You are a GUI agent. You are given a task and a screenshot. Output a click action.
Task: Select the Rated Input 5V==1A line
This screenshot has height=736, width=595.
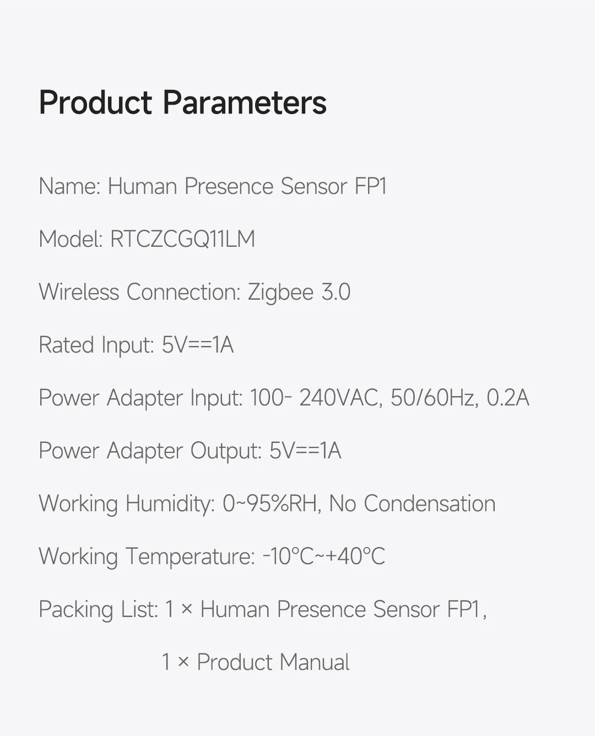click(x=136, y=345)
